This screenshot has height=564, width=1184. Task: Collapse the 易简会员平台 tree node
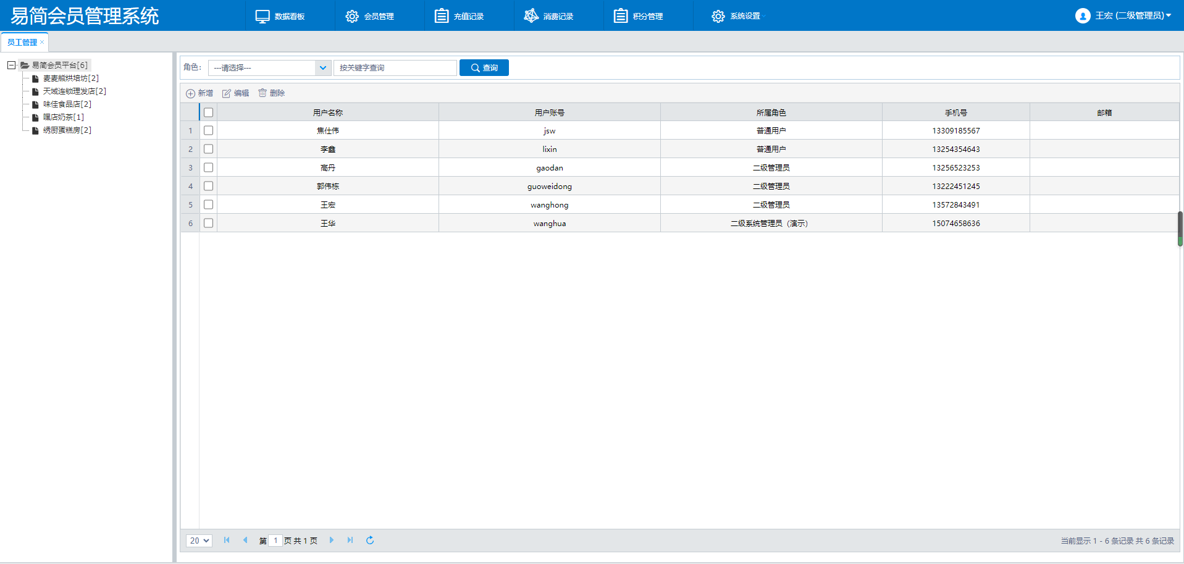coord(11,65)
